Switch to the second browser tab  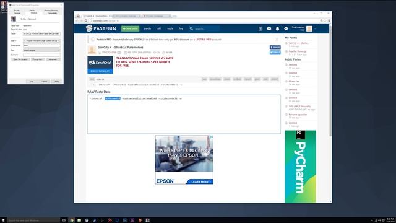(x=126, y=16)
